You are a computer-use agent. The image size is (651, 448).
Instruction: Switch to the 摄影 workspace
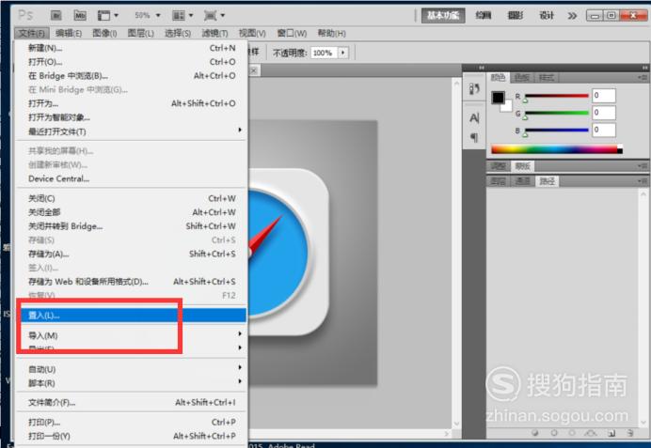click(516, 16)
